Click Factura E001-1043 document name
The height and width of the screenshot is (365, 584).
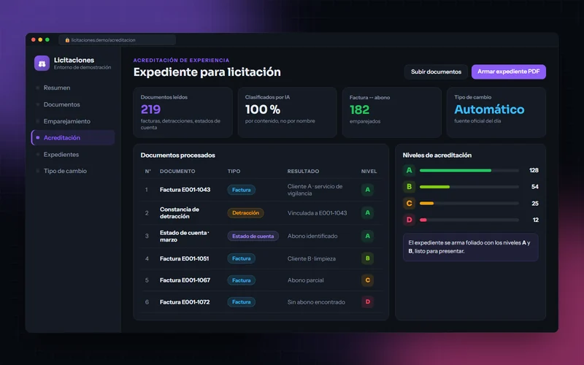(x=185, y=190)
